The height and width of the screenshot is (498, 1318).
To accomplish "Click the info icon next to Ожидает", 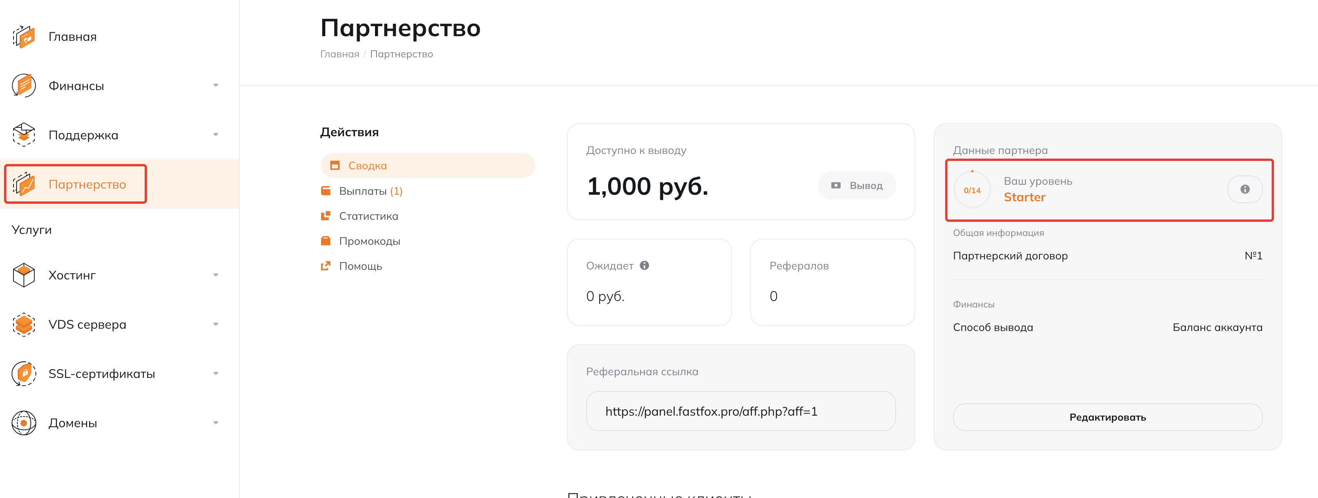I will (x=645, y=266).
